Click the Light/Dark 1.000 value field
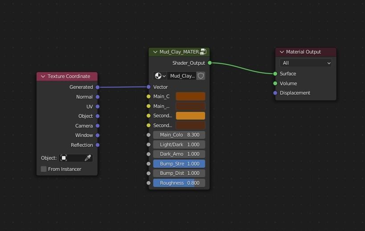The image size is (365, 231). (x=179, y=144)
